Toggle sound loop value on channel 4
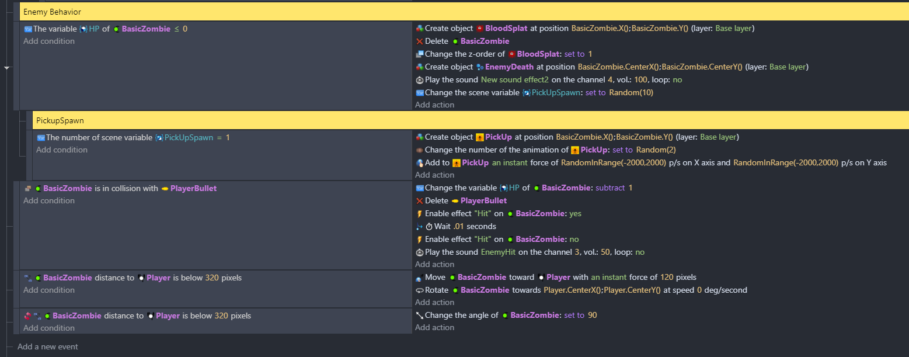The height and width of the screenshot is (357, 909). point(677,79)
